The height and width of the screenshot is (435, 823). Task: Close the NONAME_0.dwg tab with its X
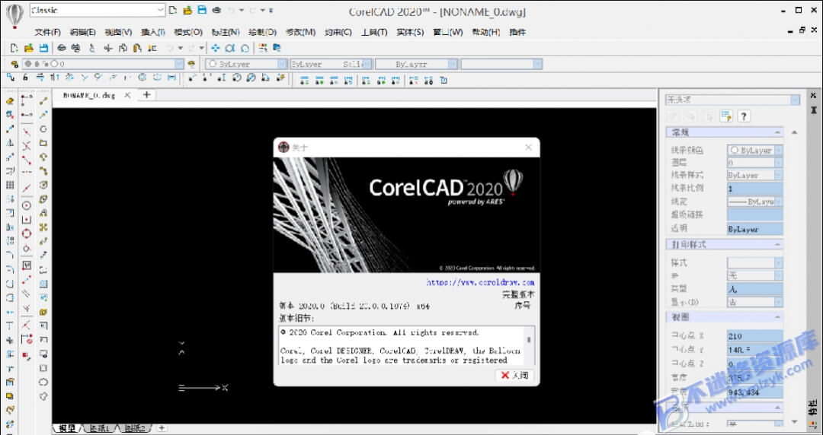[127, 95]
